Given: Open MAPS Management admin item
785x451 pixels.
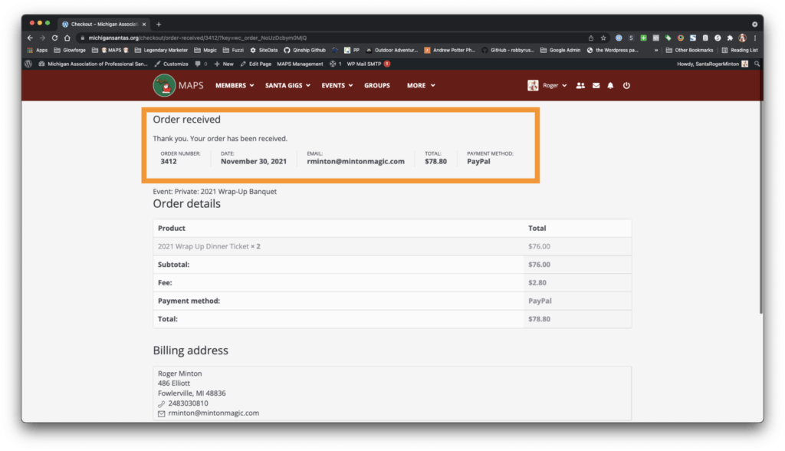Looking at the screenshot, I should [x=300, y=64].
